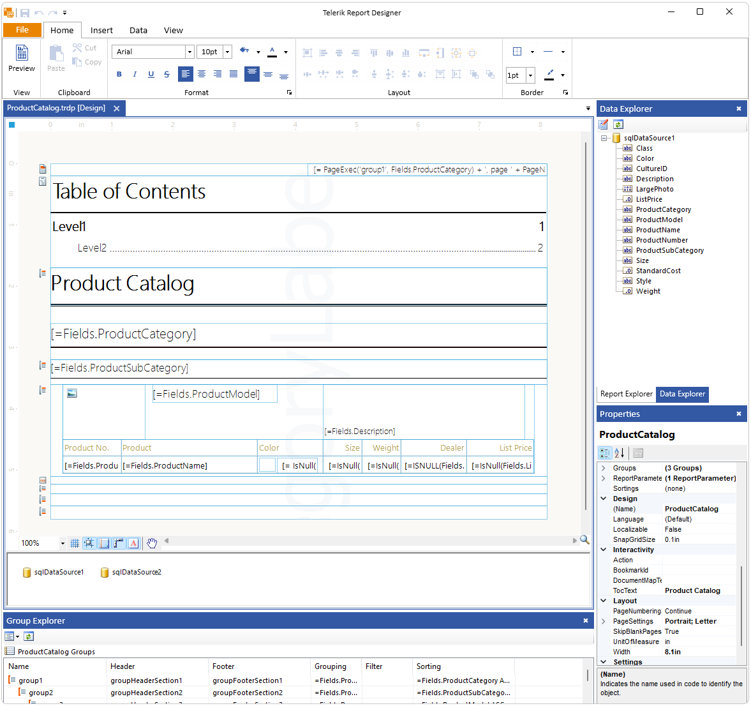Close the ProductCatalog.trdp document tab
Image resolution: width=751 pixels, height=706 pixels.
[x=116, y=109]
